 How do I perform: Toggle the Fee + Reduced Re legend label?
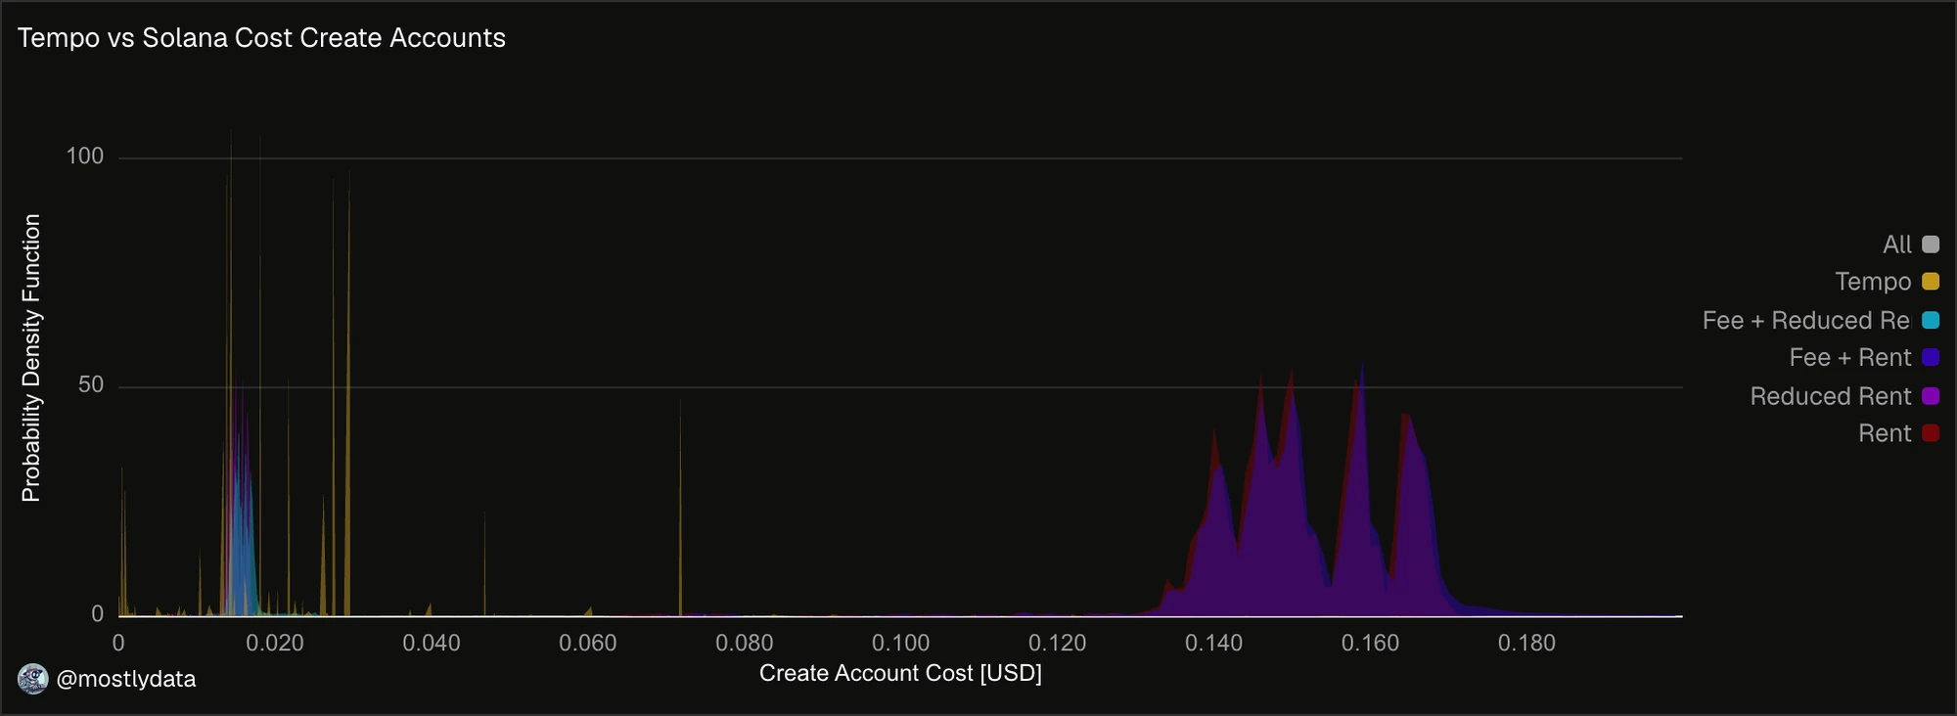1806,320
